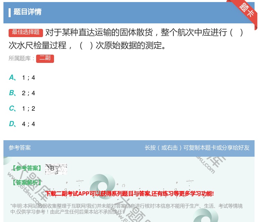Choose option B 2;4
This screenshot has height=222, width=258.
click(x=22, y=93)
